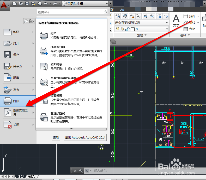Expand the 图层 panel title arrow
Screen dimensions: 206x180
[146, 35]
